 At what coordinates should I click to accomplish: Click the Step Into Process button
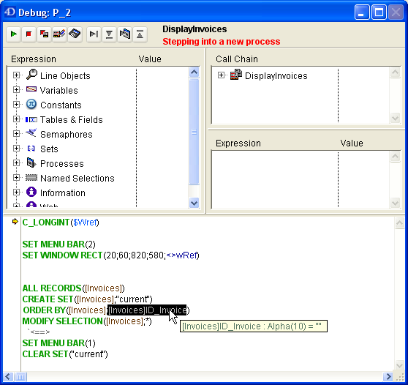(x=124, y=34)
